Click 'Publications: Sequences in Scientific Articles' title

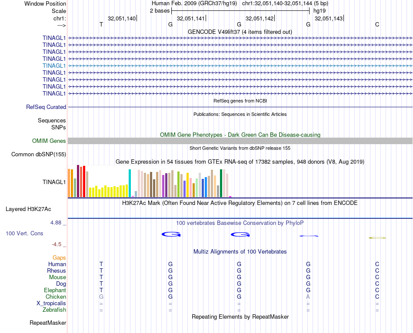240,114
